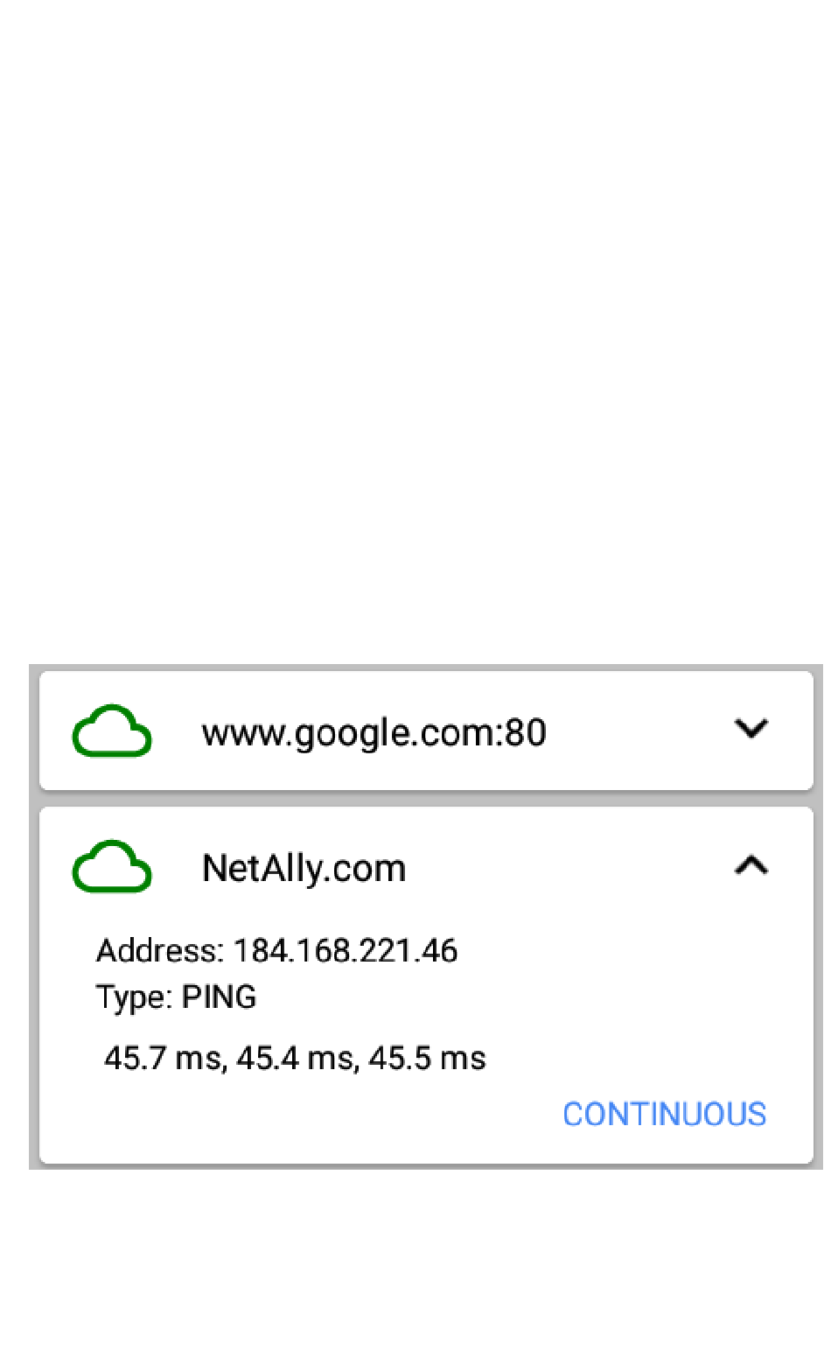Viewport: 831px width, 1350px height.
Task: Click empty space in the www.google.com:80 card
Action: click(639, 731)
